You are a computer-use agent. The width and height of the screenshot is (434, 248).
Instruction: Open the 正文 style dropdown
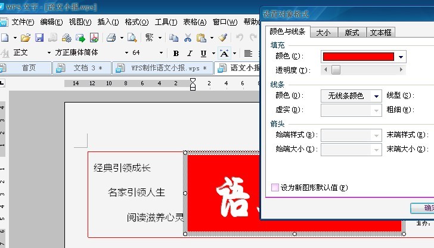49,52
